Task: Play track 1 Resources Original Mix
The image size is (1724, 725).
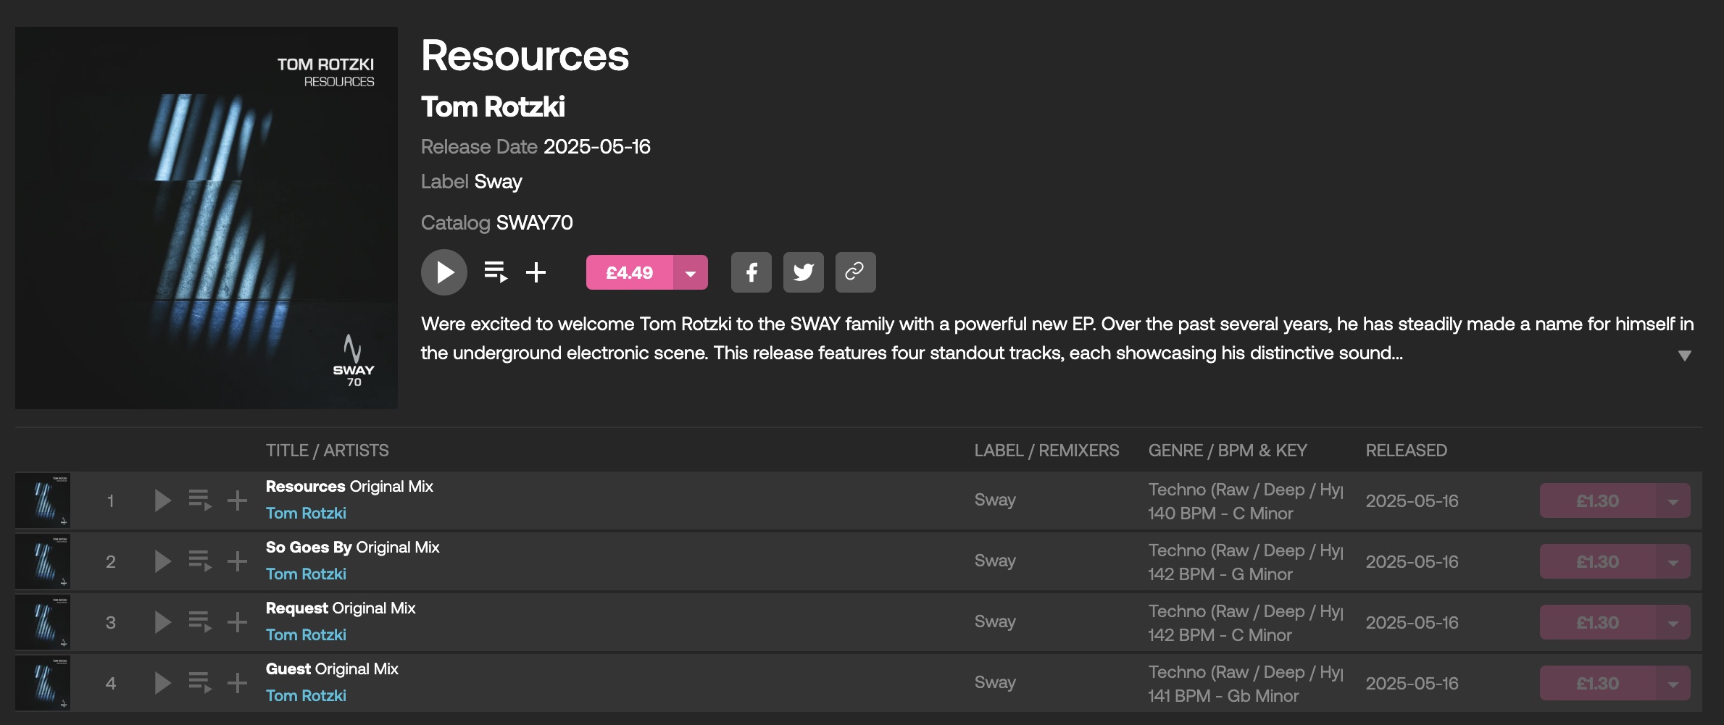Action: pyautogui.click(x=162, y=500)
